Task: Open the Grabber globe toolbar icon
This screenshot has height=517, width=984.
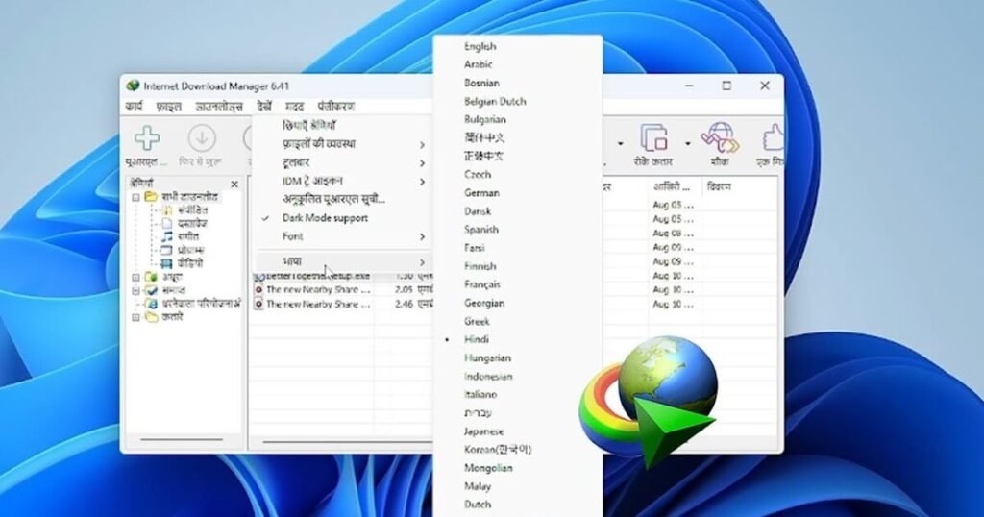Action: (x=720, y=137)
